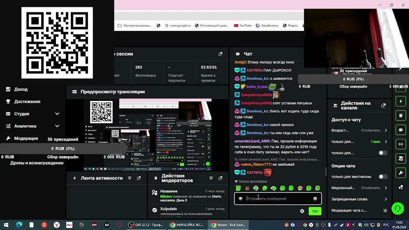Pop out the Лента активности panel
Screen dimensions: 409x230
point(139,178)
